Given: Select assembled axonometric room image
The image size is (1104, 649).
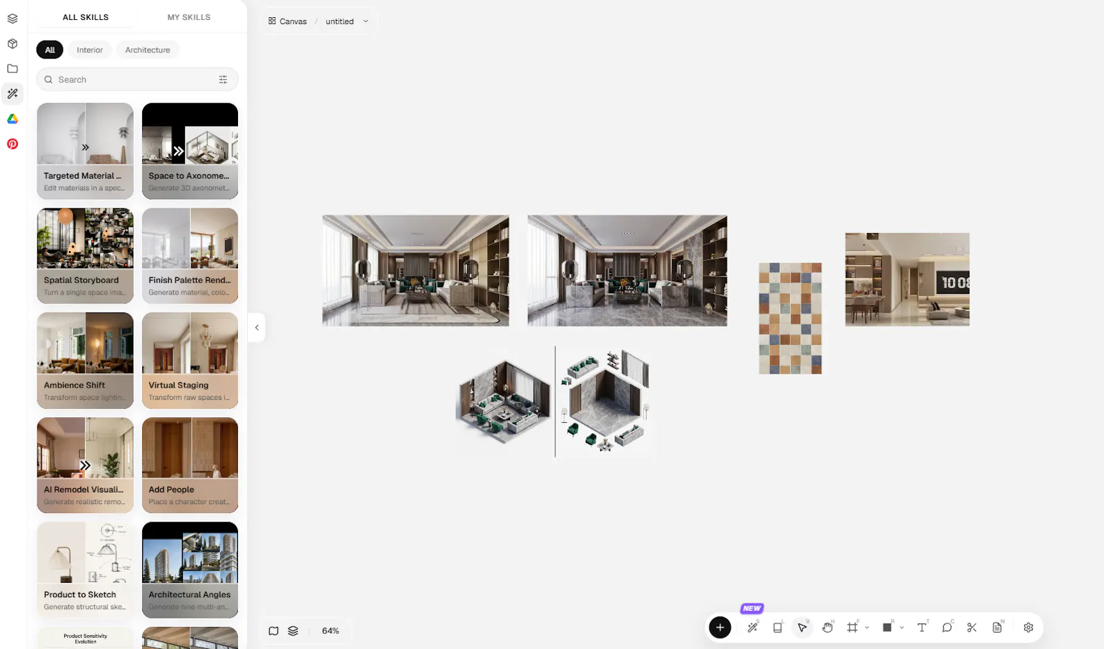Looking at the screenshot, I should pos(504,401).
